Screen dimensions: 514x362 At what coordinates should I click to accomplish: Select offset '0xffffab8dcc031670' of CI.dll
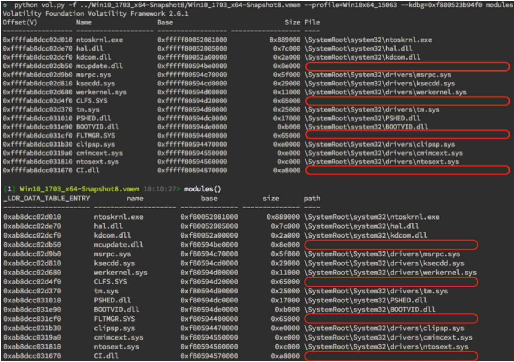tap(37, 170)
